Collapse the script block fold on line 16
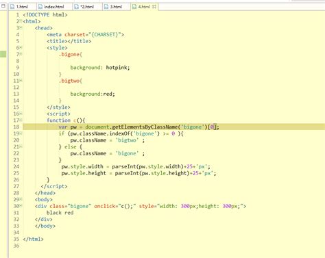325x258 pixels. tap(21, 114)
